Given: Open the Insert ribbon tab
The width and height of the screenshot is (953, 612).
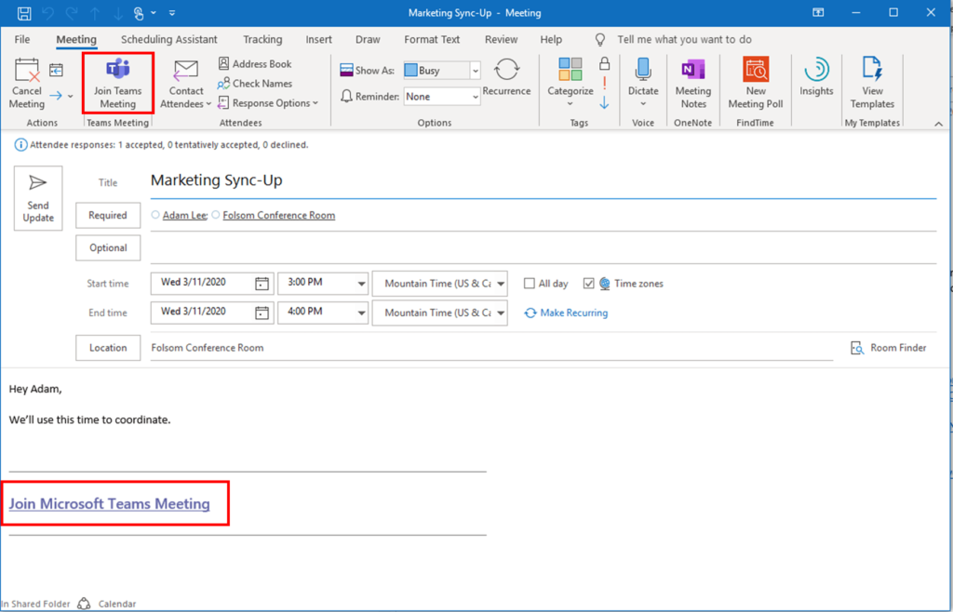Looking at the screenshot, I should (318, 39).
